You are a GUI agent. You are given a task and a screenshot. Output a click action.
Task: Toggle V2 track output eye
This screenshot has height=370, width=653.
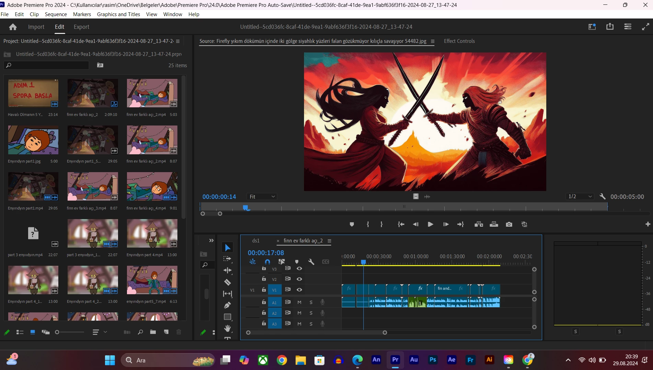(299, 279)
